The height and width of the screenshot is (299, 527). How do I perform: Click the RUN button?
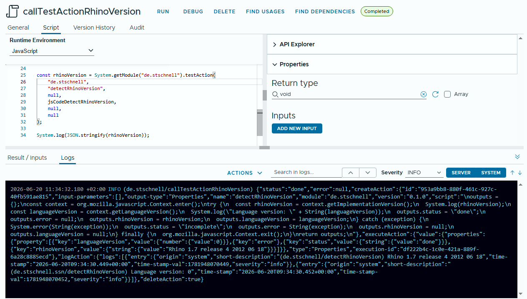163,12
